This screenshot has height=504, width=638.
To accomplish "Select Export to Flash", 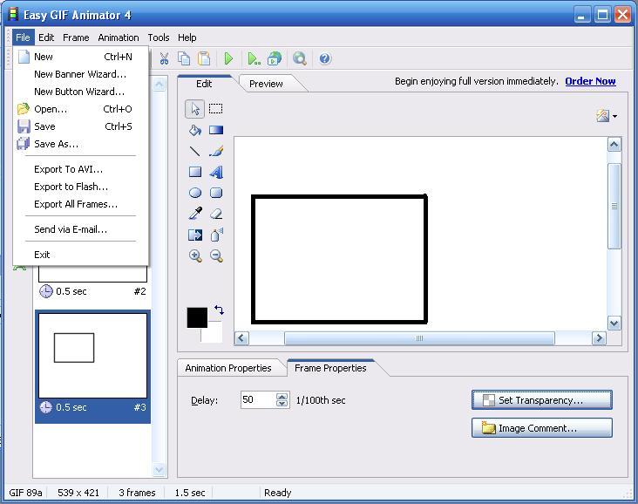I will [80, 187].
